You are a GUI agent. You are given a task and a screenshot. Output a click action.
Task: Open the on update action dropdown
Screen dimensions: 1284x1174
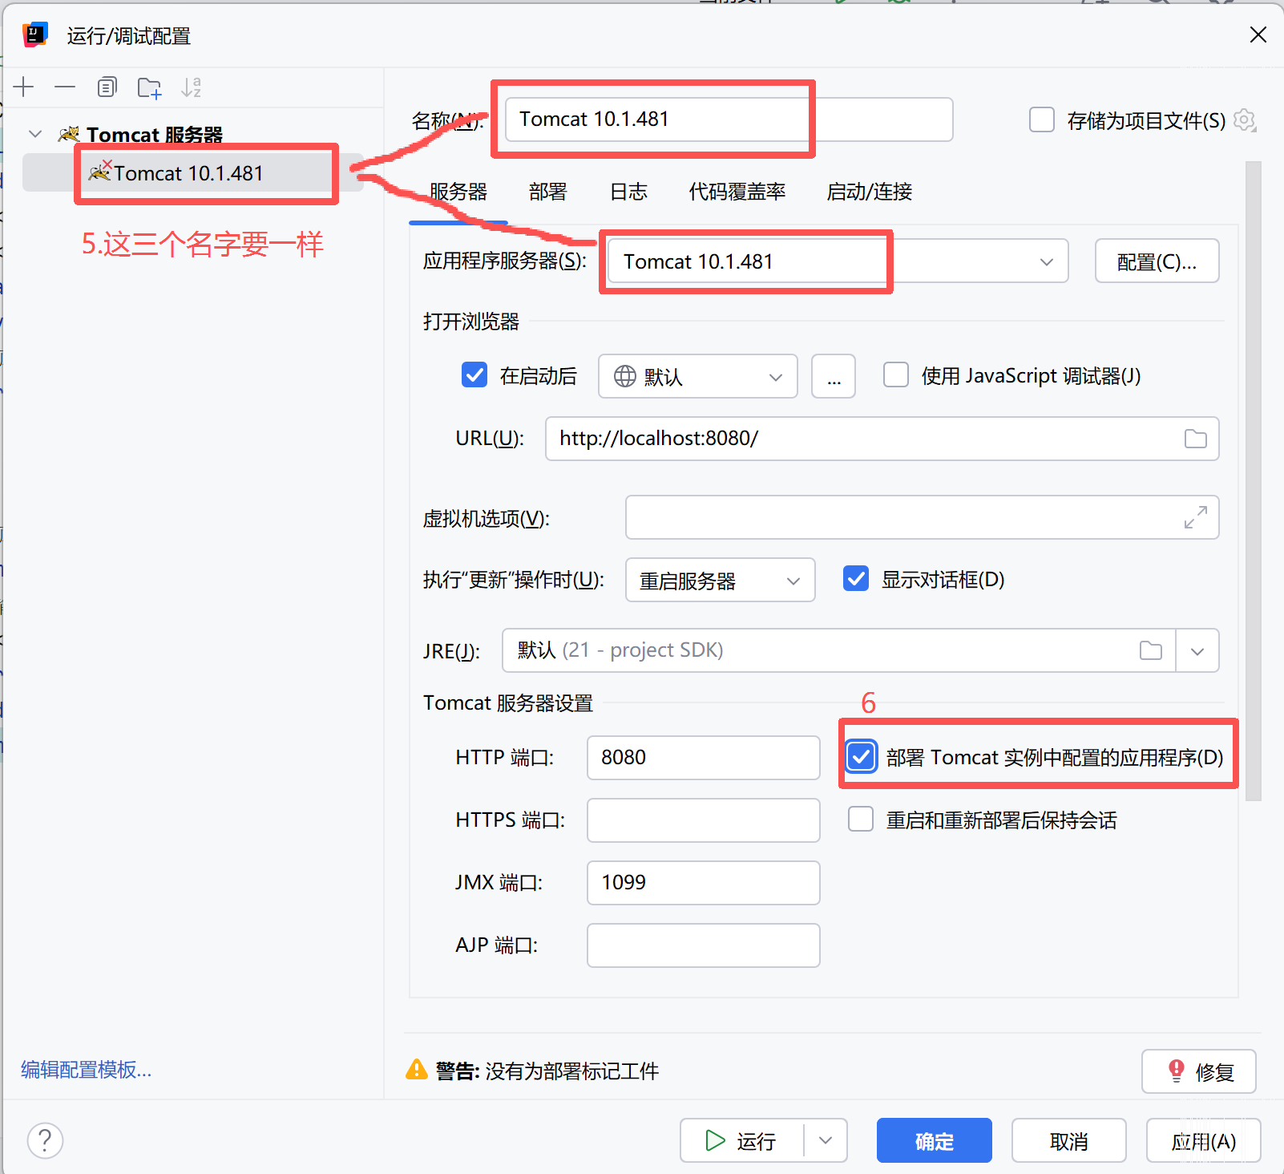click(x=721, y=580)
